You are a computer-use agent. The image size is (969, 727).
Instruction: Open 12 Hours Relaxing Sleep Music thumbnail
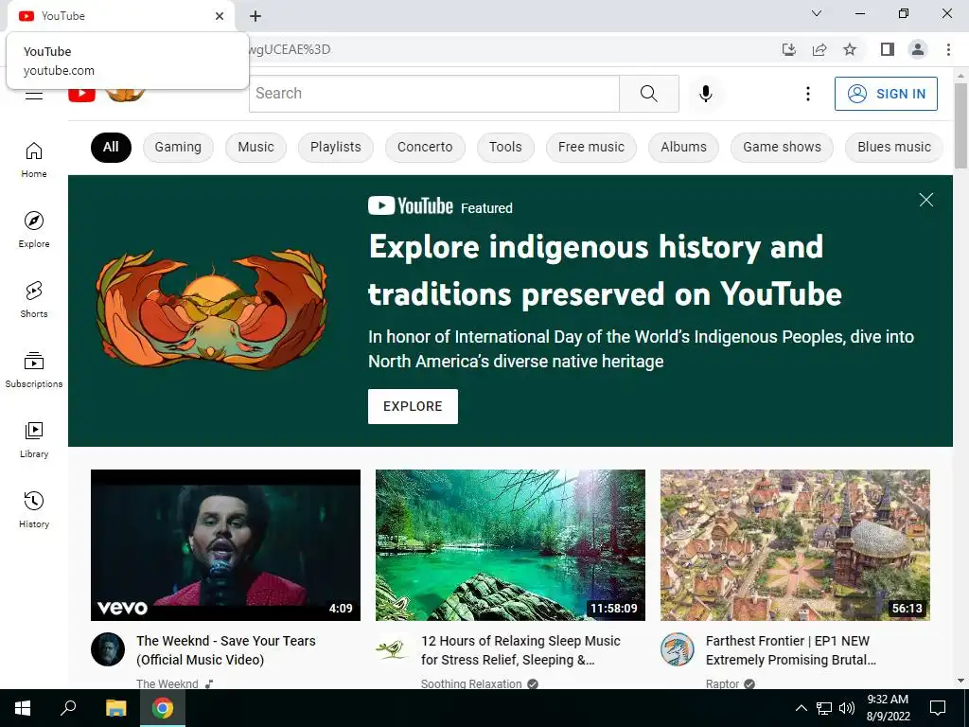[x=510, y=545]
